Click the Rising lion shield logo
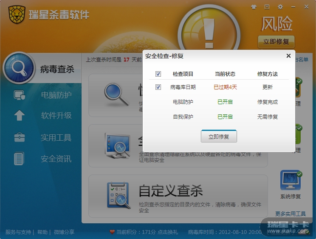Viewport: 316px width, 239px height. [17, 14]
